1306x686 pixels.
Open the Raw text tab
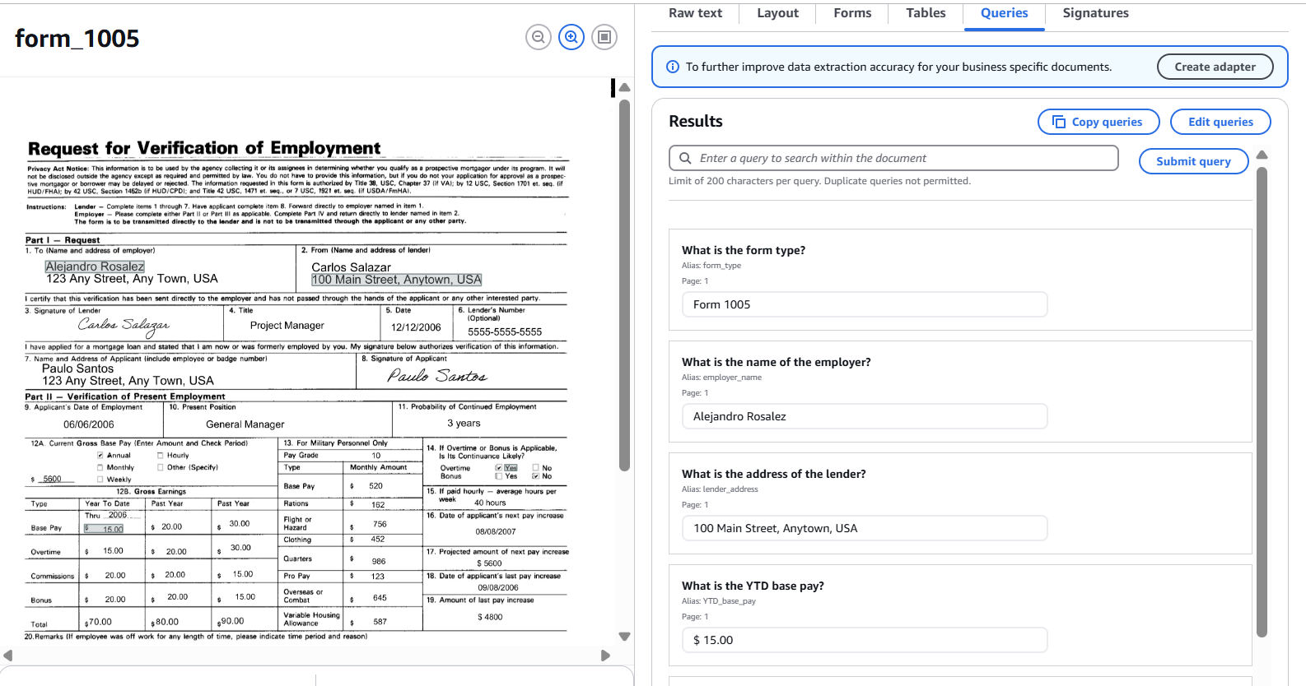click(x=695, y=13)
